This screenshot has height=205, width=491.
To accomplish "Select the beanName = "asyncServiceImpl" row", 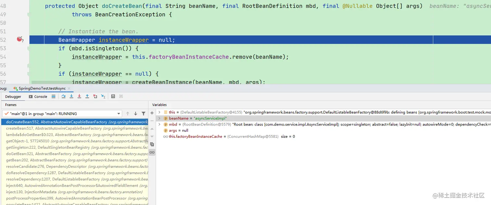I will [323, 118].
